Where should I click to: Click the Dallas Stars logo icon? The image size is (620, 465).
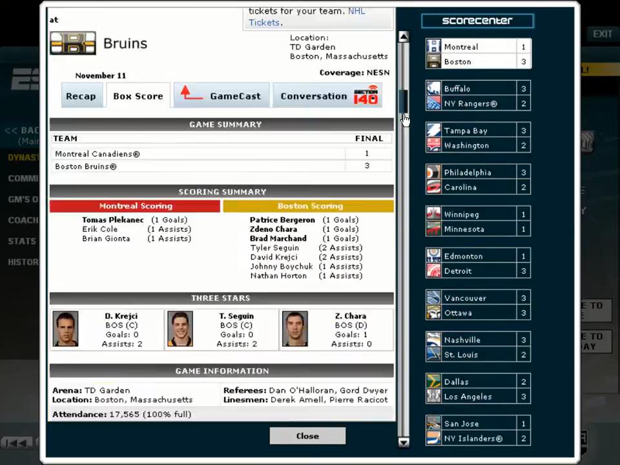[433, 382]
